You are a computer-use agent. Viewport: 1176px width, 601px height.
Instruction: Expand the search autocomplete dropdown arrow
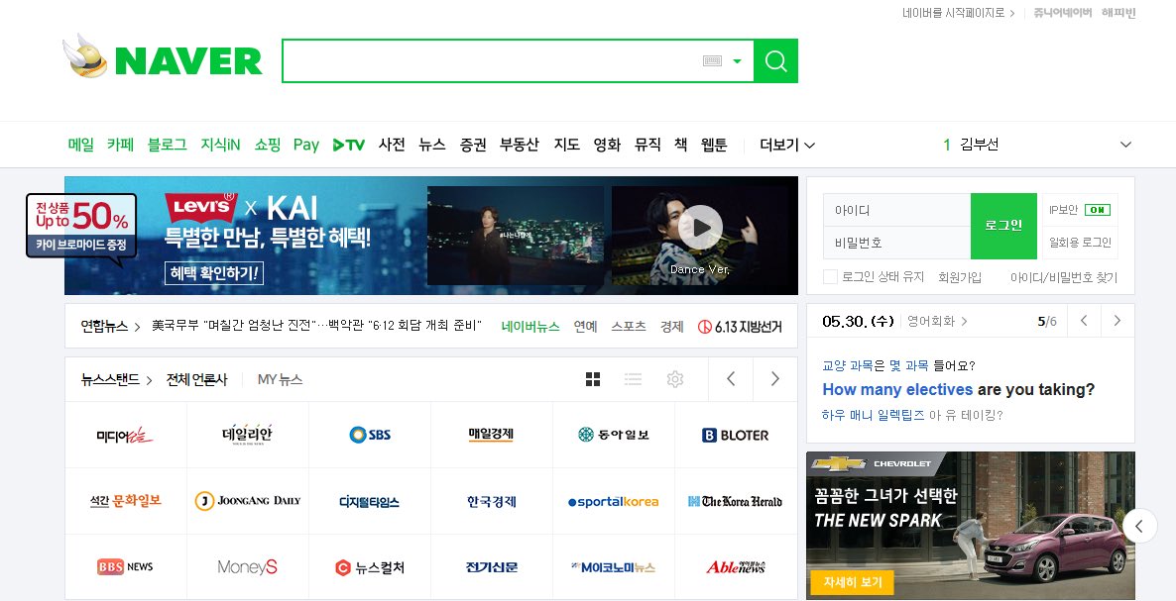[x=738, y=61]
